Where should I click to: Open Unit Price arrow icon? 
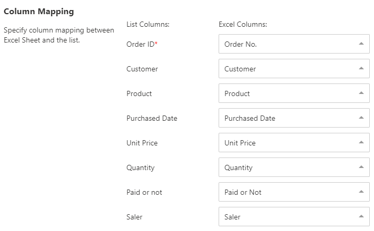361,142
